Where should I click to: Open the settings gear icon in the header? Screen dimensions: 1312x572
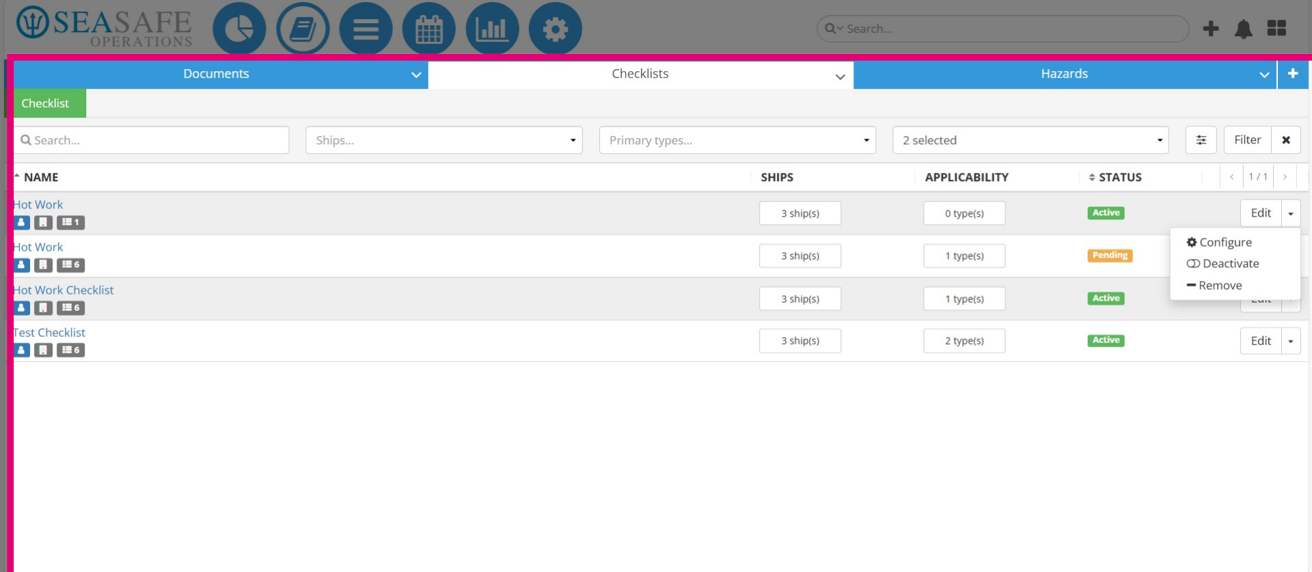coord(556,29)
